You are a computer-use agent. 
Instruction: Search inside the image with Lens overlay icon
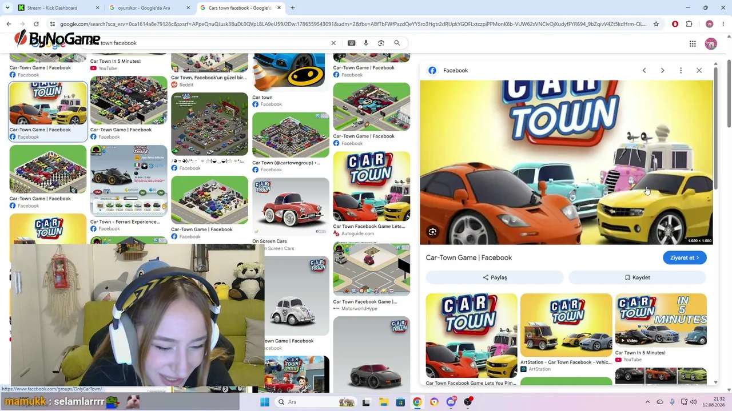tap(433, 232)
